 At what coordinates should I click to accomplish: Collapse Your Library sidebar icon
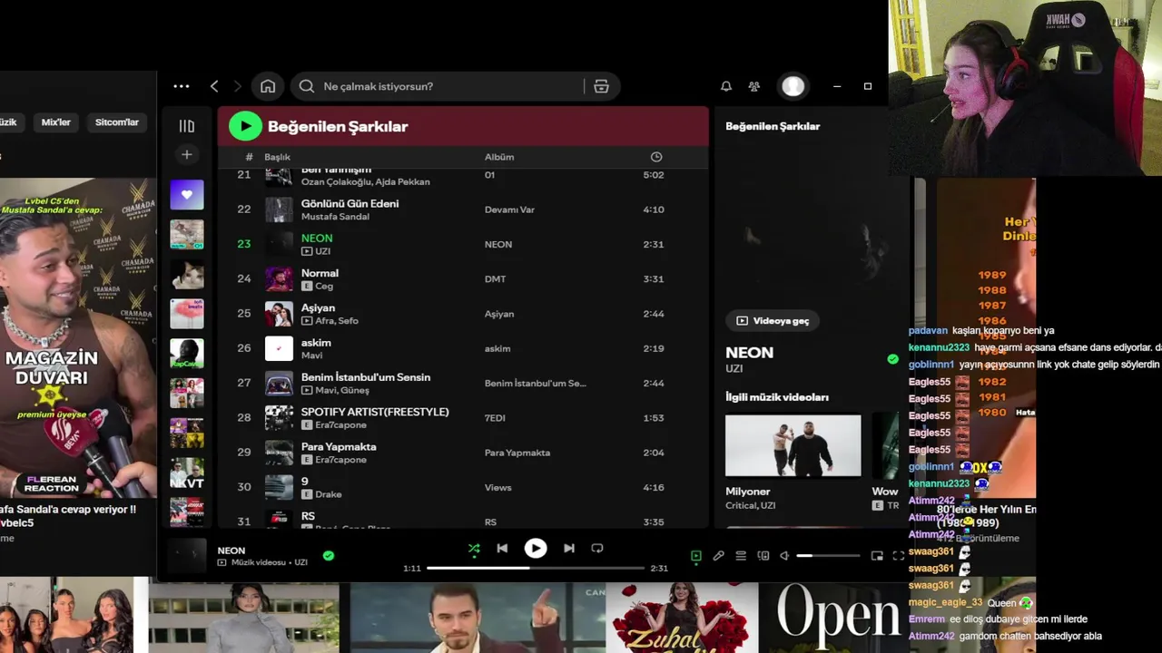tap(187, 126)
